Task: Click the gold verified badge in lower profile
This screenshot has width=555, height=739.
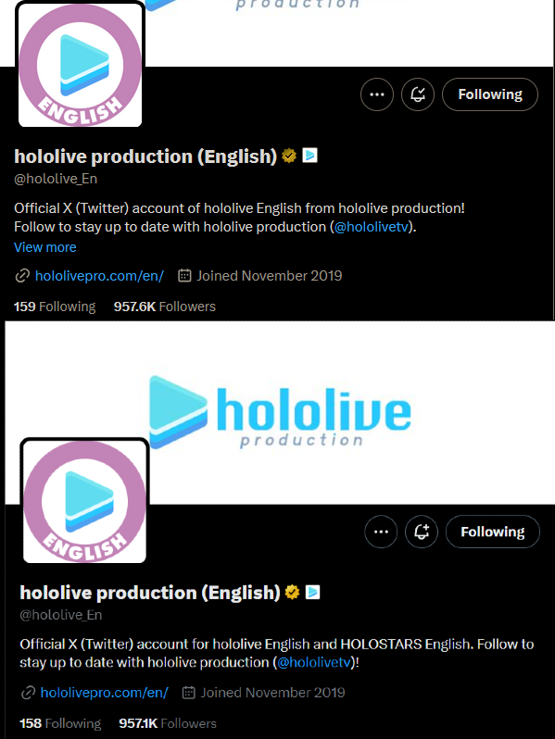Action: point(293,593)
